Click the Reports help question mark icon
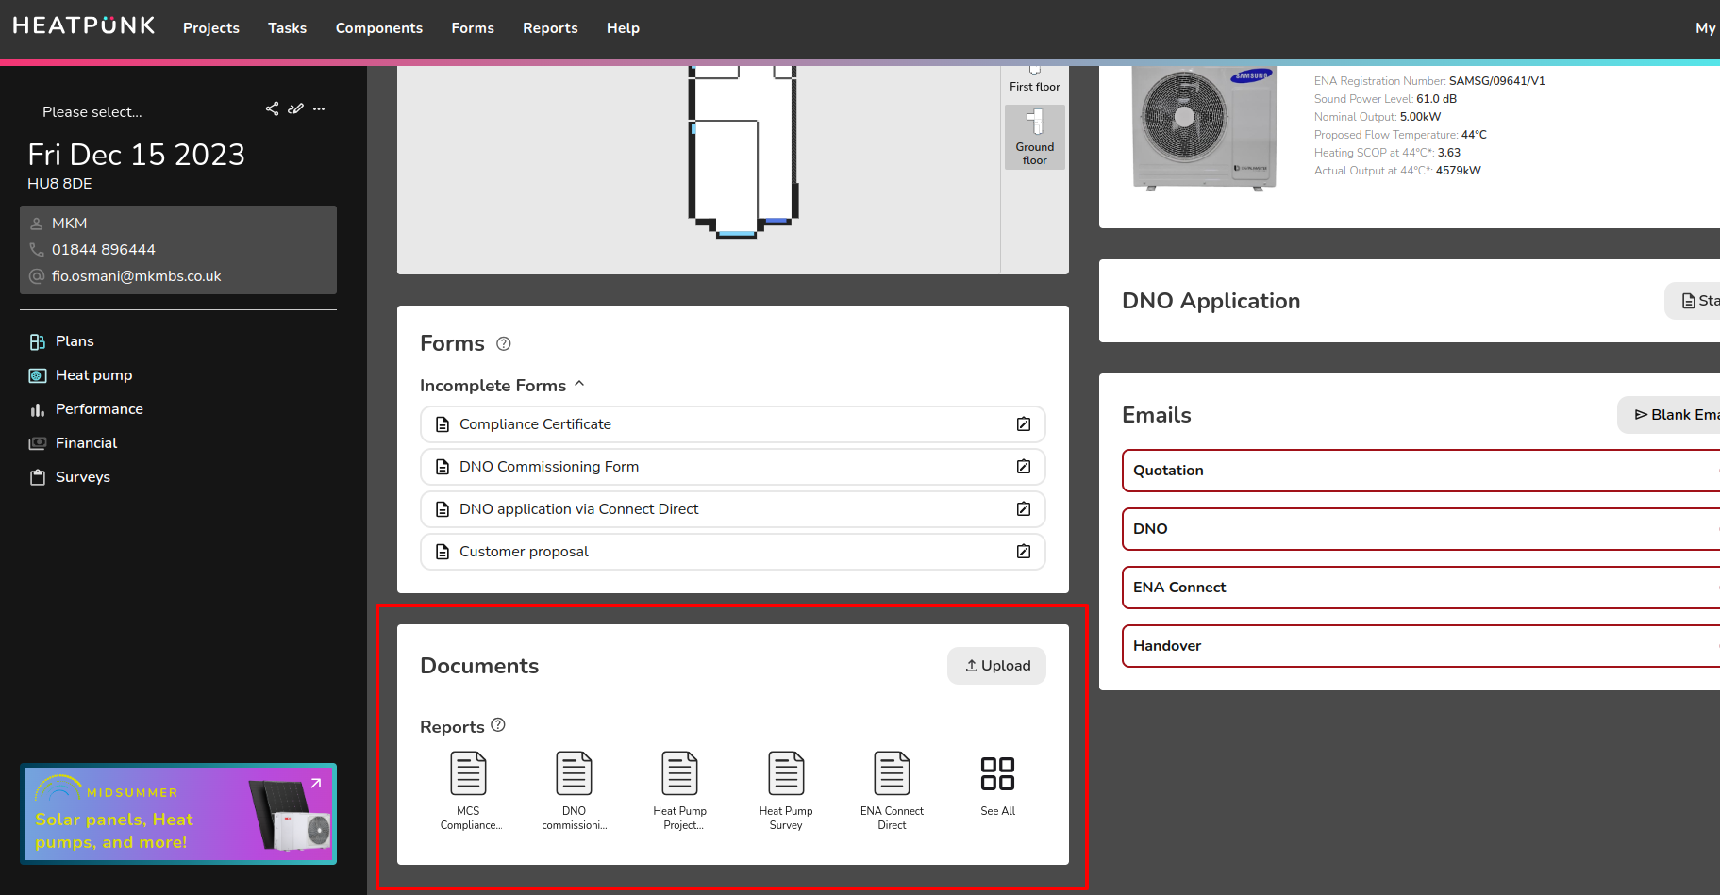 498,724
